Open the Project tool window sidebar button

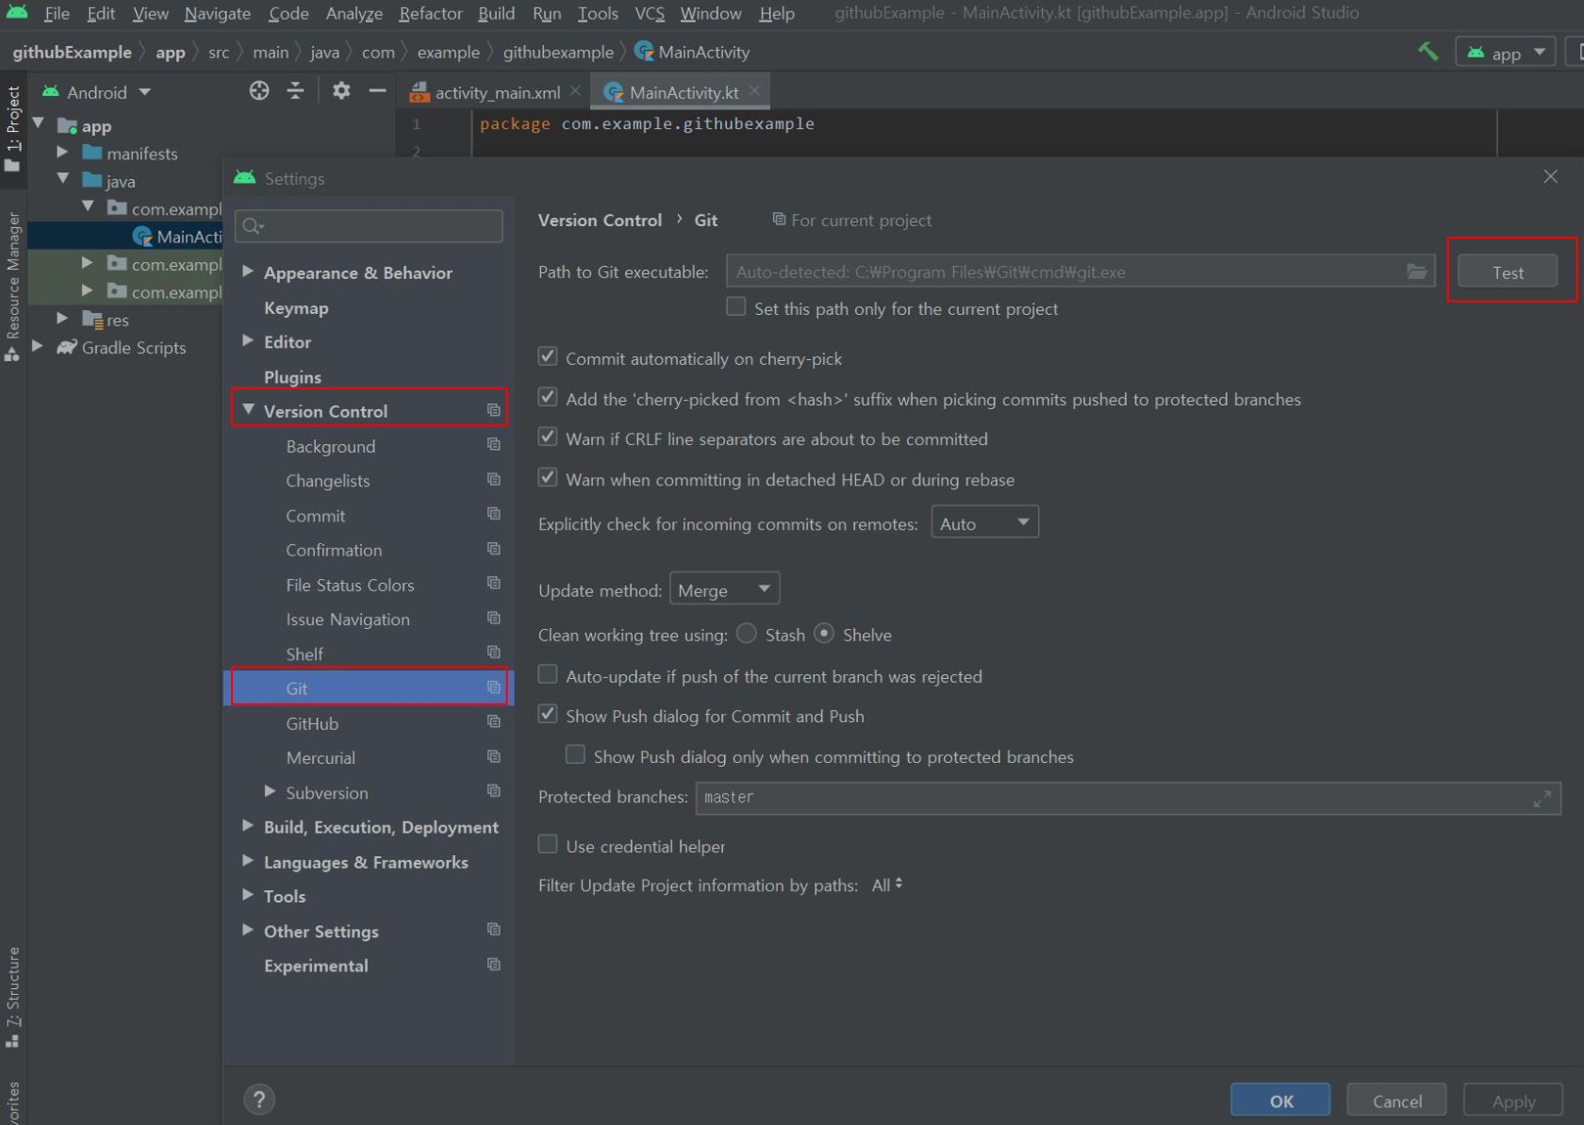(13, 128)
